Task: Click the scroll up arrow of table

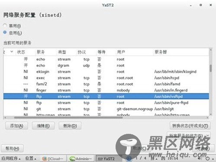Action: [211, 50]
